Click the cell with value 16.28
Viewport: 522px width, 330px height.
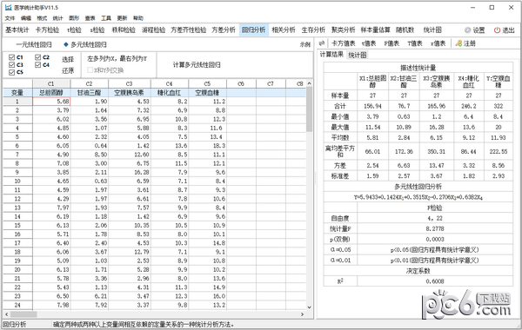click(x=130, y=172)
